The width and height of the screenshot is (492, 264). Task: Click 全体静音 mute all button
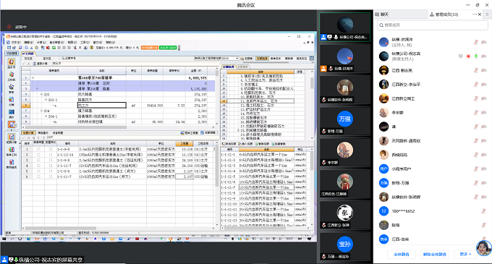click(x=402, y=255)
